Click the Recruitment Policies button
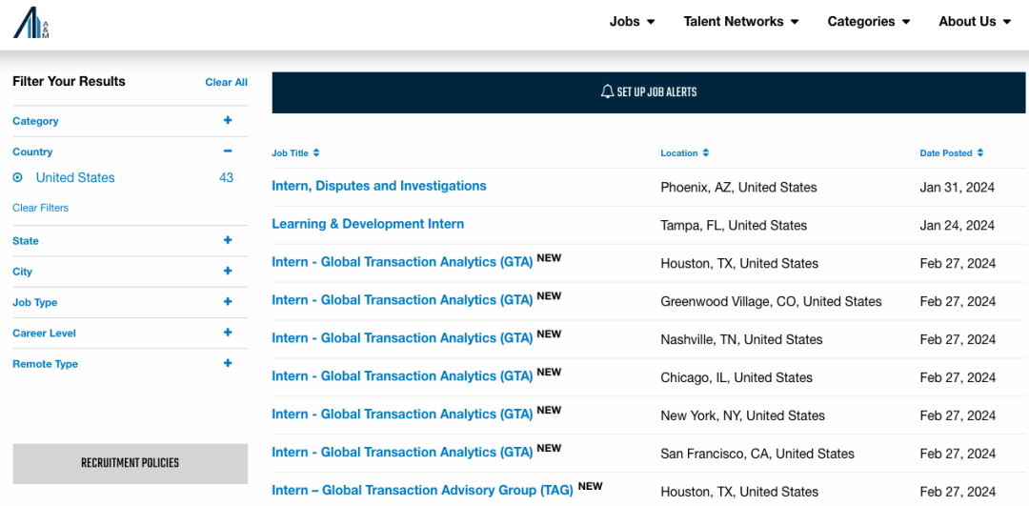The image size is (1029, 506). coord(130,463)
